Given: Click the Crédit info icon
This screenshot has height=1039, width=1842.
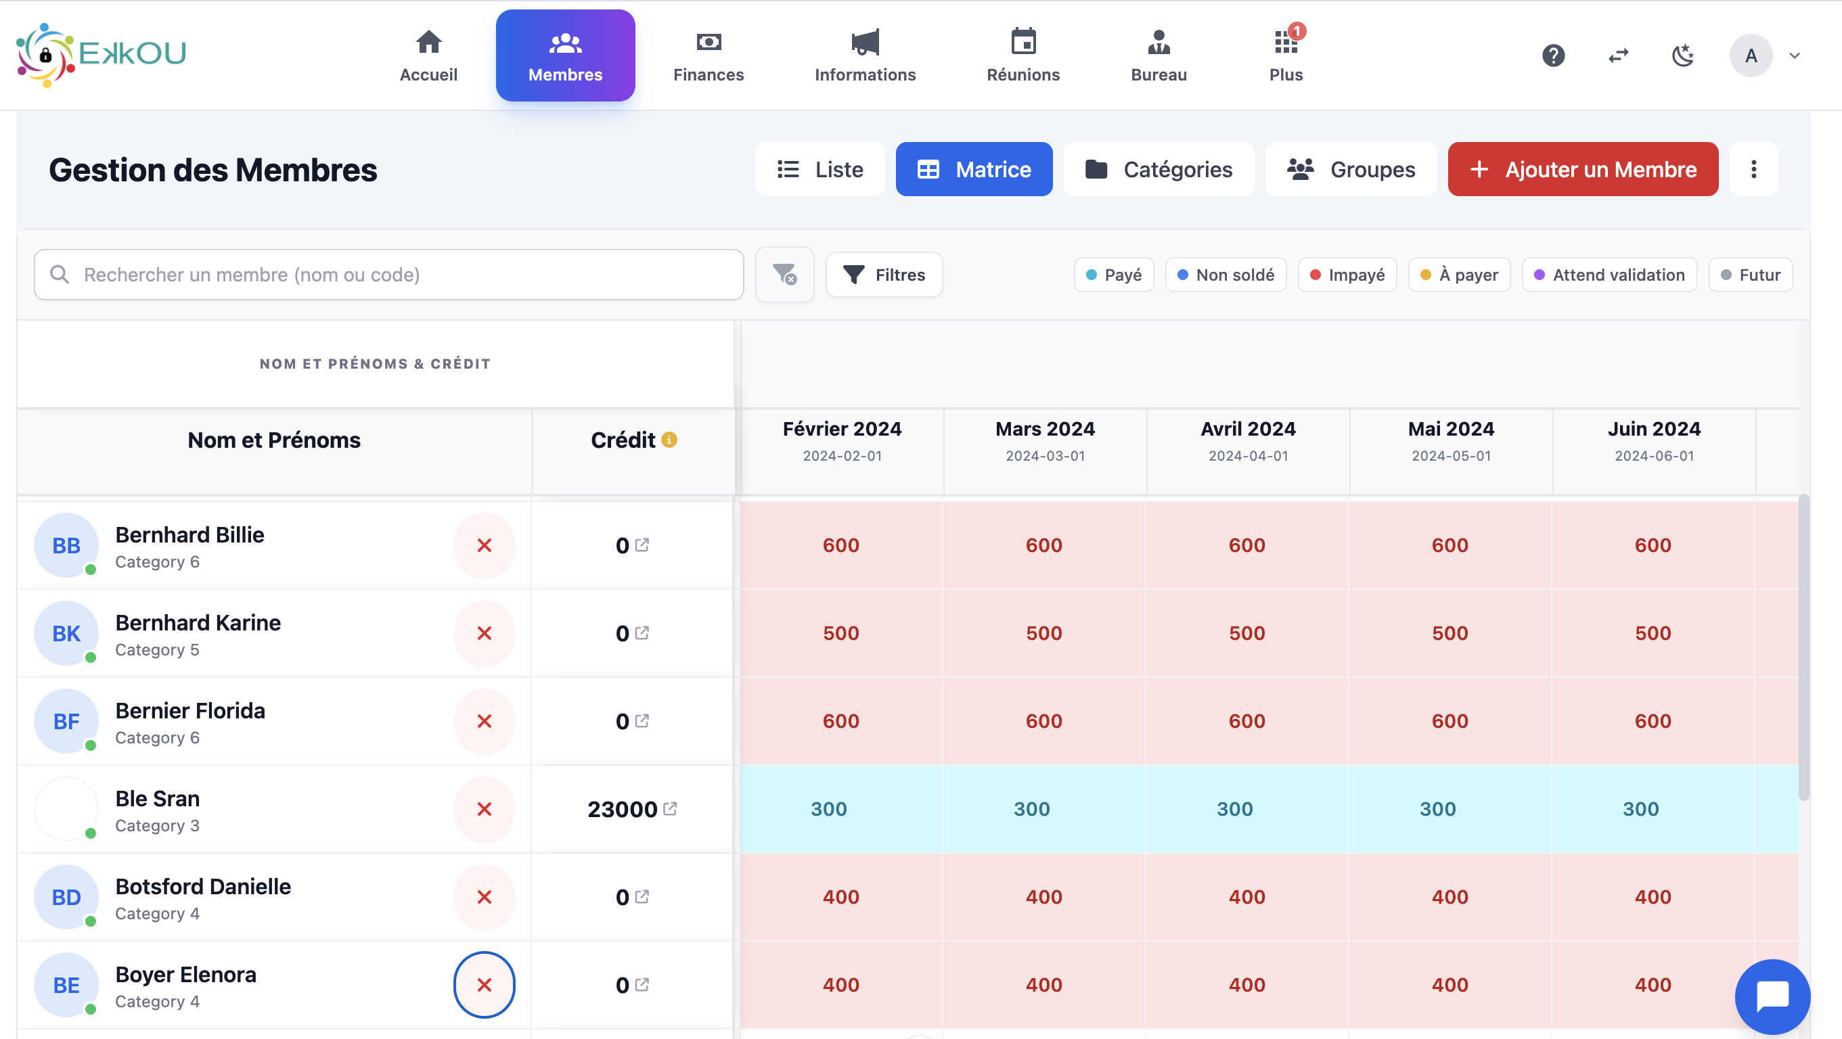Looking at the screenshot, I should (x=669, y=440).
